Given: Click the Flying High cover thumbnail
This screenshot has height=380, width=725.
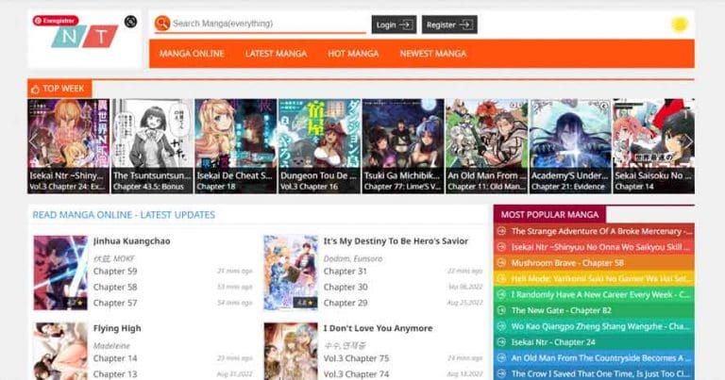Looking at the screenshot, I should coord(60,351).
